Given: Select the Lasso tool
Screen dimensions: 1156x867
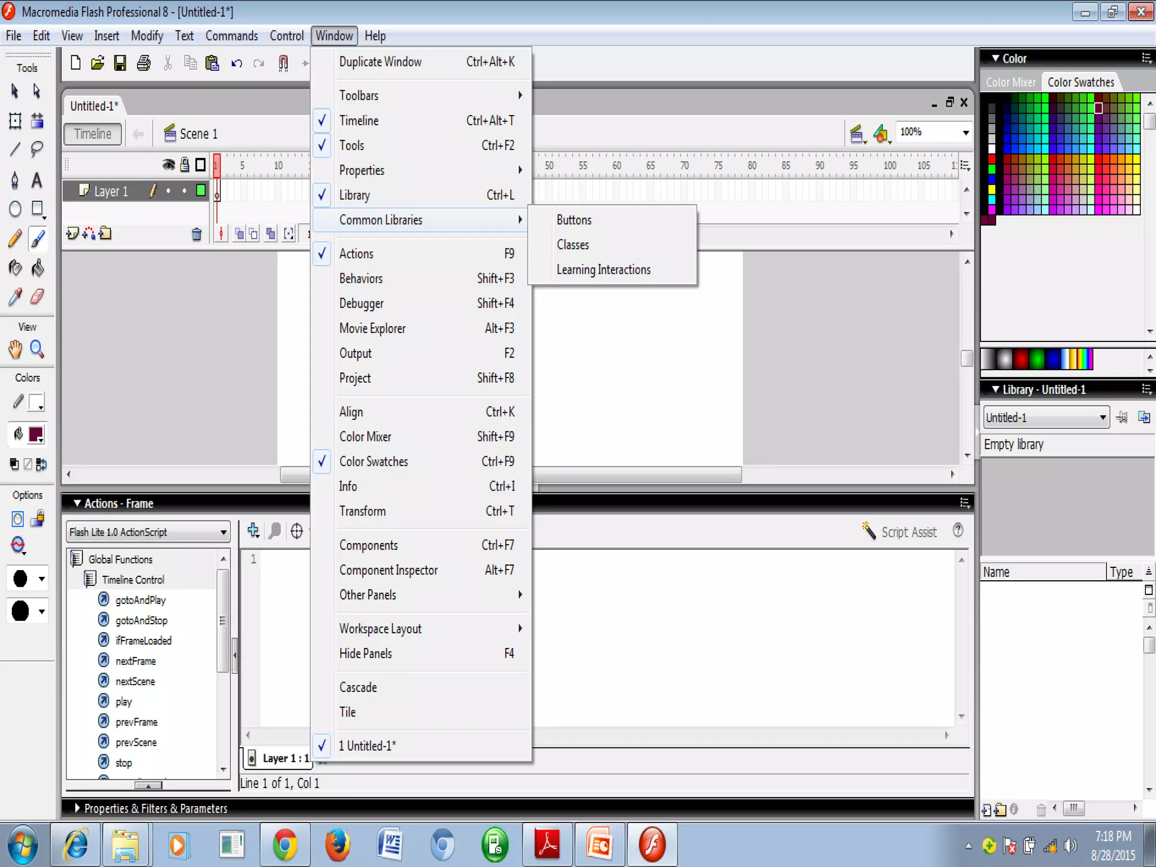Looking at the screenshot, I should pyautogui.click(x=37, y=149).
